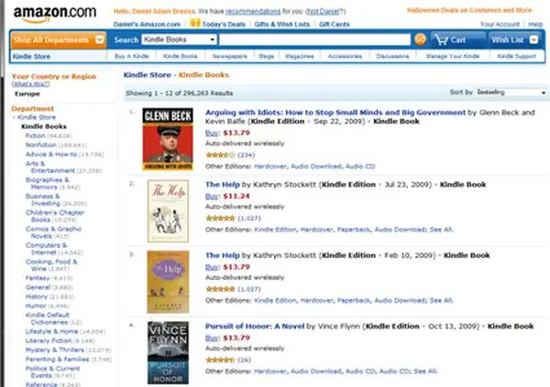Select the Buy A Kindle tab
550x387 pixels.
[131, 56]
